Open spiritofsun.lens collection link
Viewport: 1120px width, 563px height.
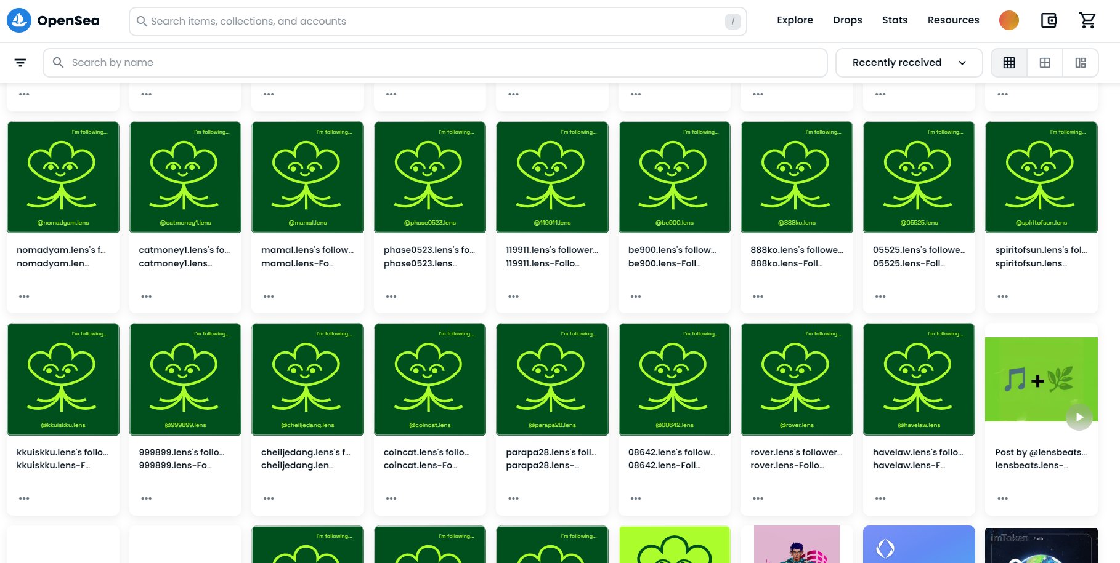point(1031,263)
